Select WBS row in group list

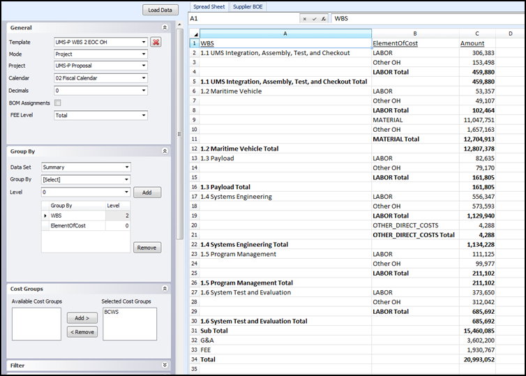coord(86,216)
